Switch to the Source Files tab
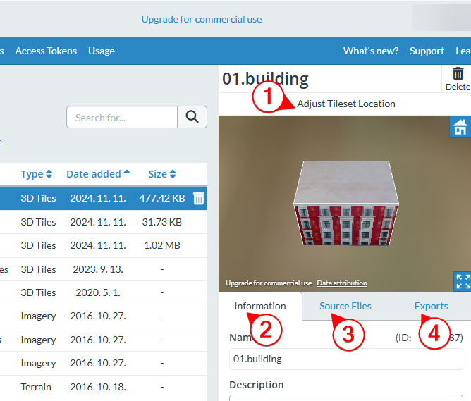 [345, 306]
